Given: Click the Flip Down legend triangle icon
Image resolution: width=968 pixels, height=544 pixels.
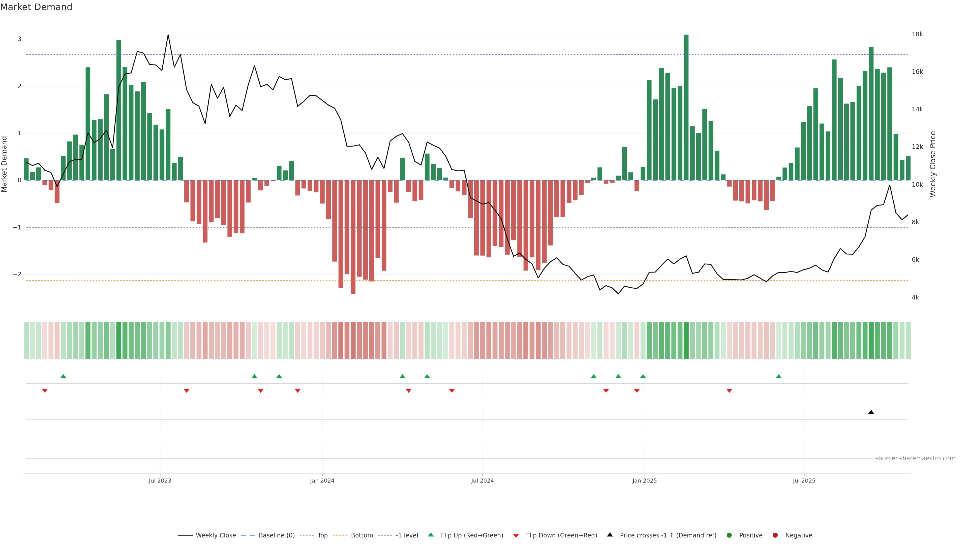Looking at the screenshot, I should click(516, 535).
